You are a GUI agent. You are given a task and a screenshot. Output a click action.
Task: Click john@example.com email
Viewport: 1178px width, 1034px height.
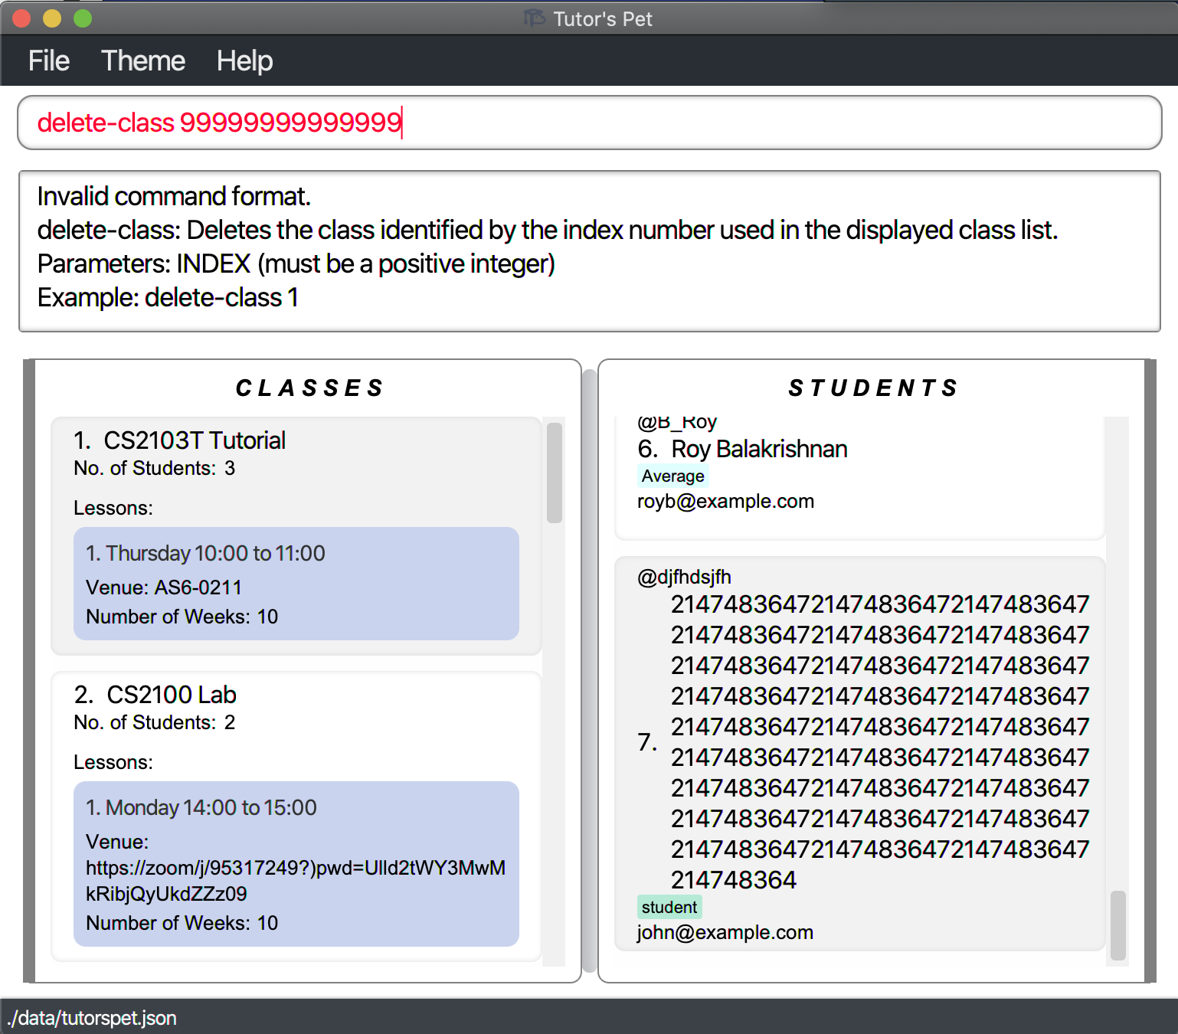[x=725, y=932]
